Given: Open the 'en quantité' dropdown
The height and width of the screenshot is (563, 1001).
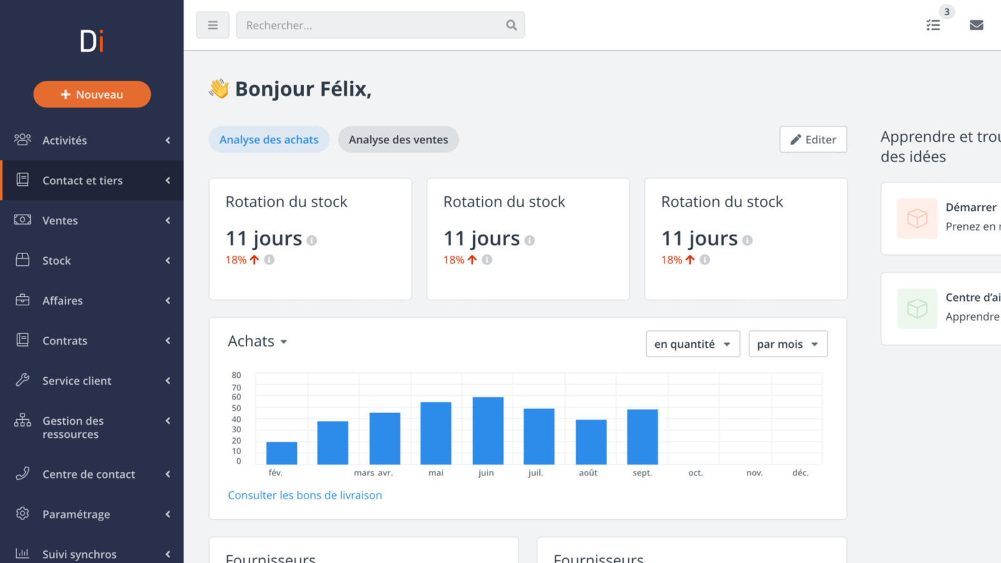Looking at the screenshot, I should coord(692,344).
